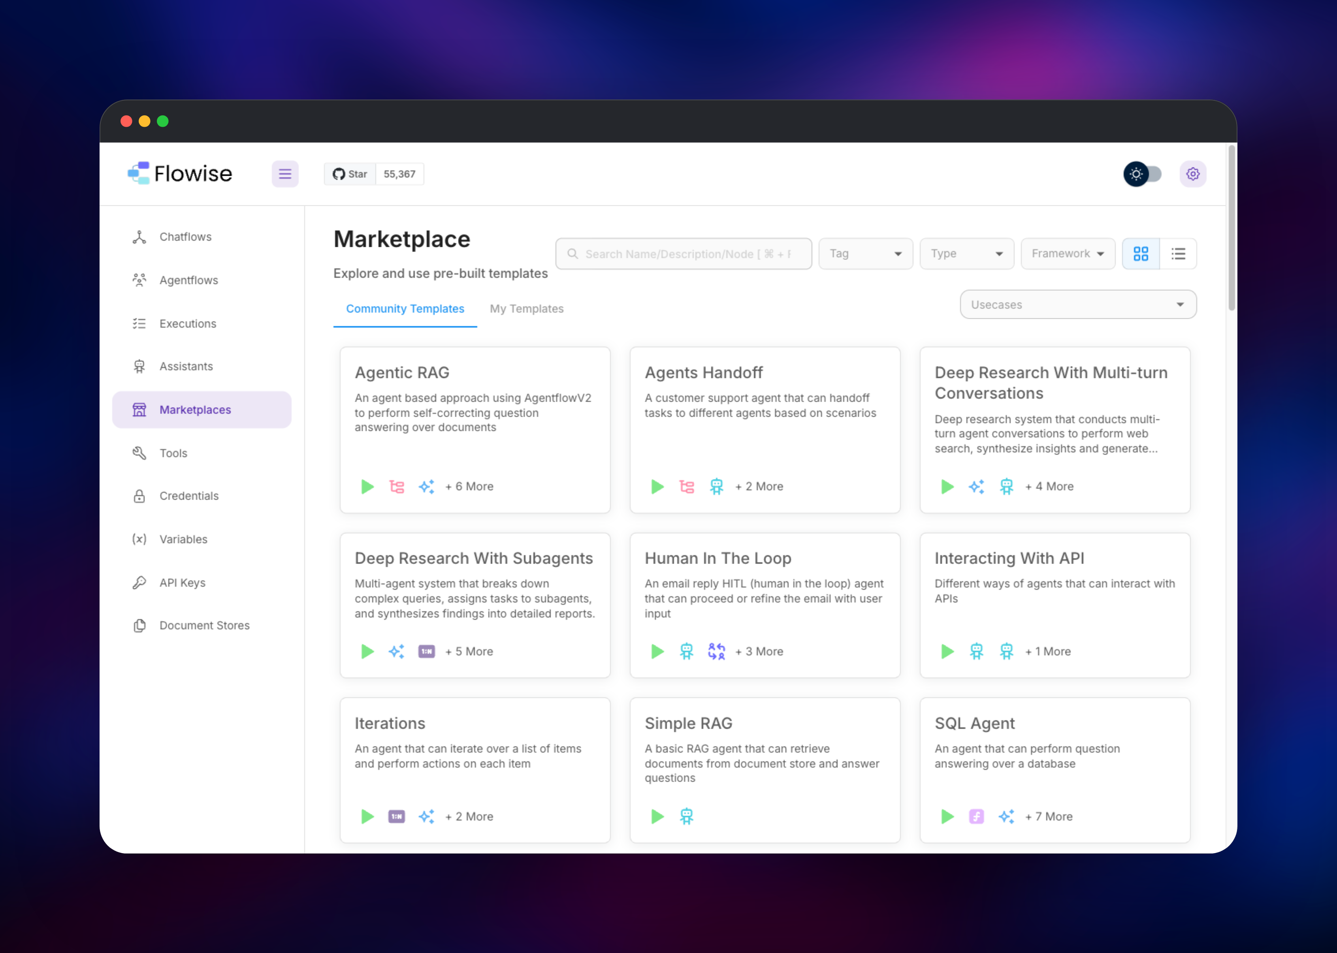
Task: Open the Simple RAG template
Action: coord(765,770)
